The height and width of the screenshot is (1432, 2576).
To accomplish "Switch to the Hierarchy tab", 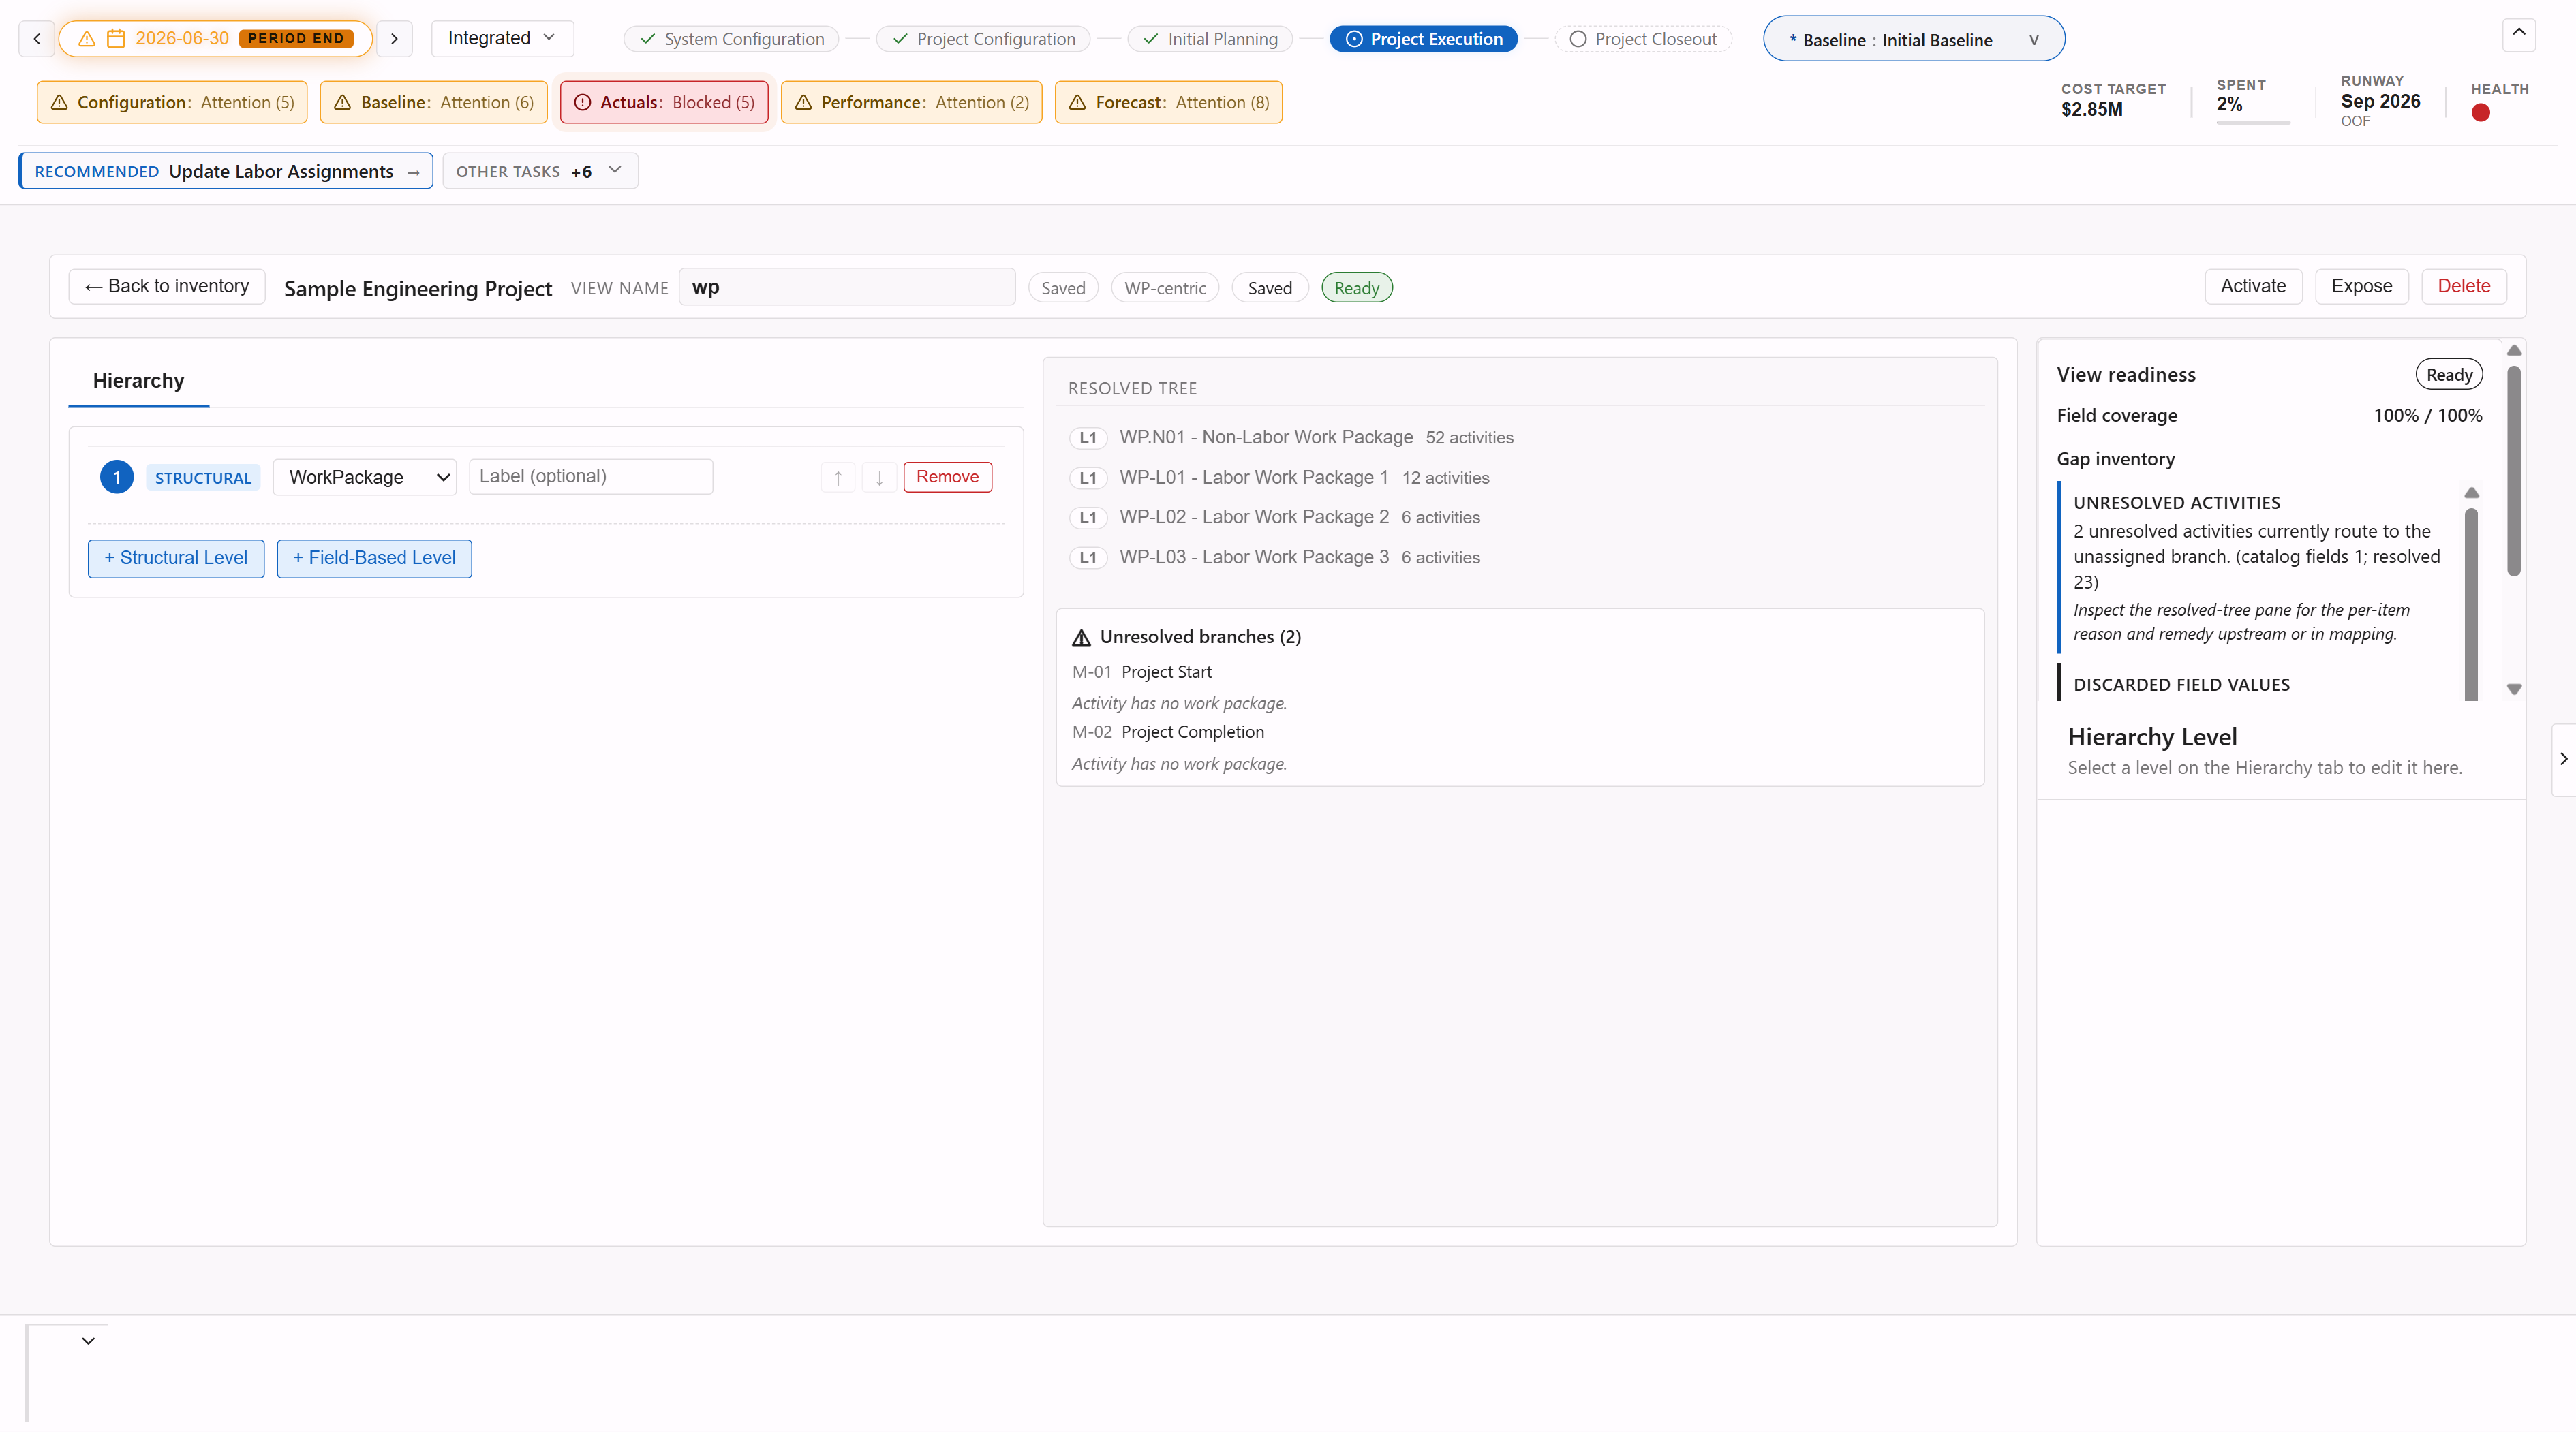I will 138,381.
